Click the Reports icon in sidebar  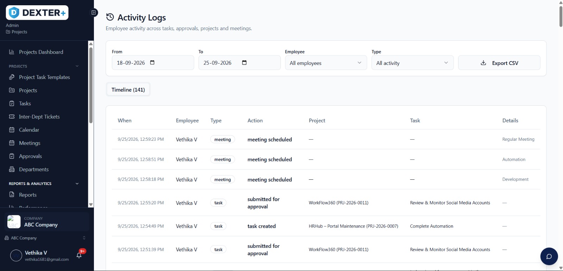(12, 195)
